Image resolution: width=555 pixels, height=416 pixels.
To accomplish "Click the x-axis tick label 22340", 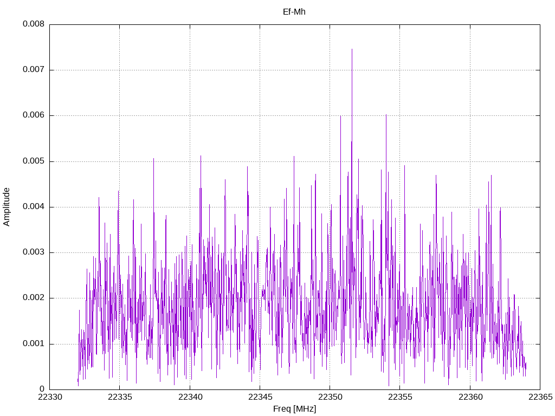I will (x=190, y=397).
